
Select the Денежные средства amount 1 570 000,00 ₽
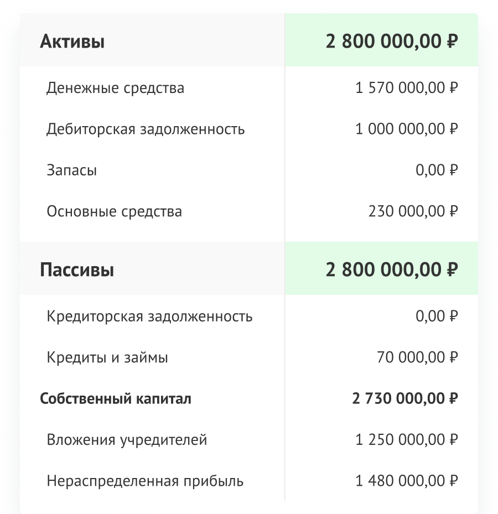(x=407, y=88)
